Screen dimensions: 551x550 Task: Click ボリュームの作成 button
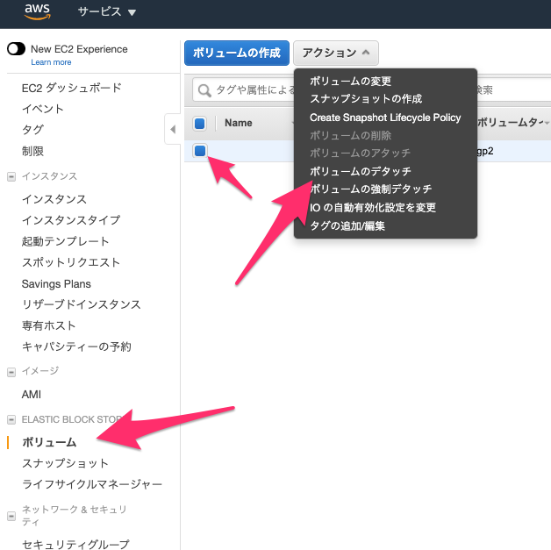pyautogui.click(x=237, y=53)
